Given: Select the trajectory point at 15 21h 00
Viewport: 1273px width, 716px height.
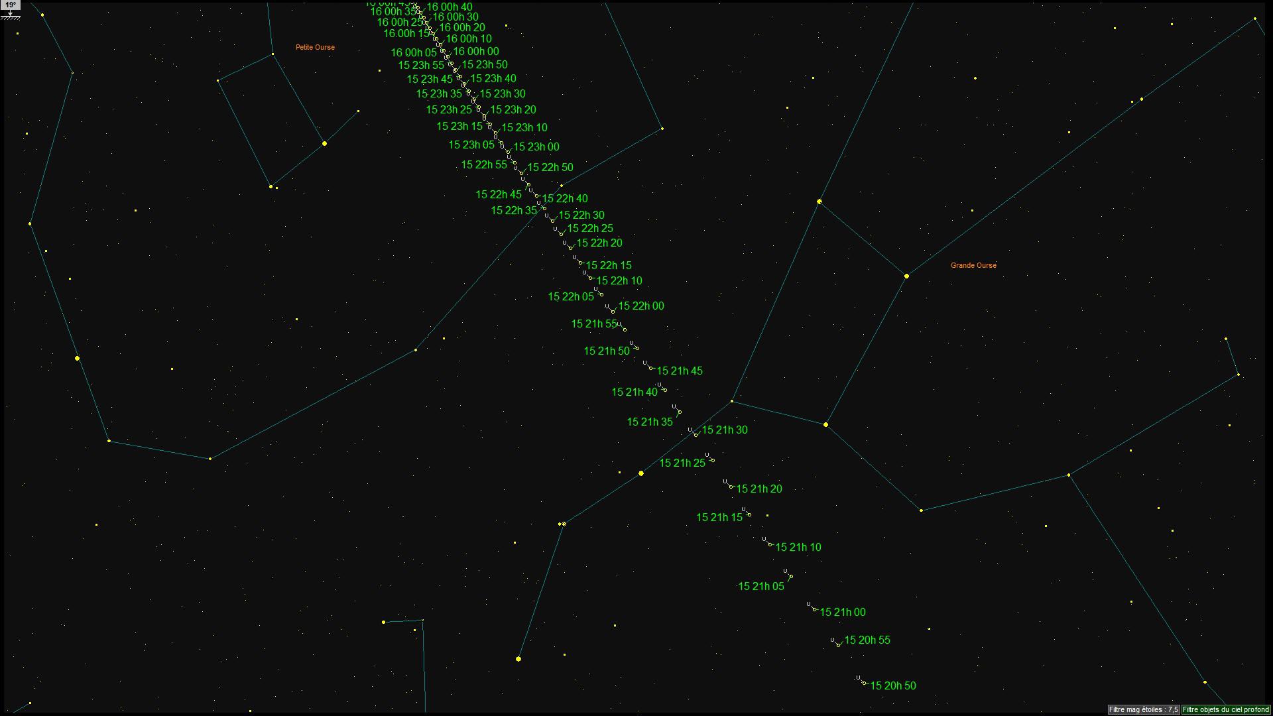Looking at the screenshot, I should point(814,609).
